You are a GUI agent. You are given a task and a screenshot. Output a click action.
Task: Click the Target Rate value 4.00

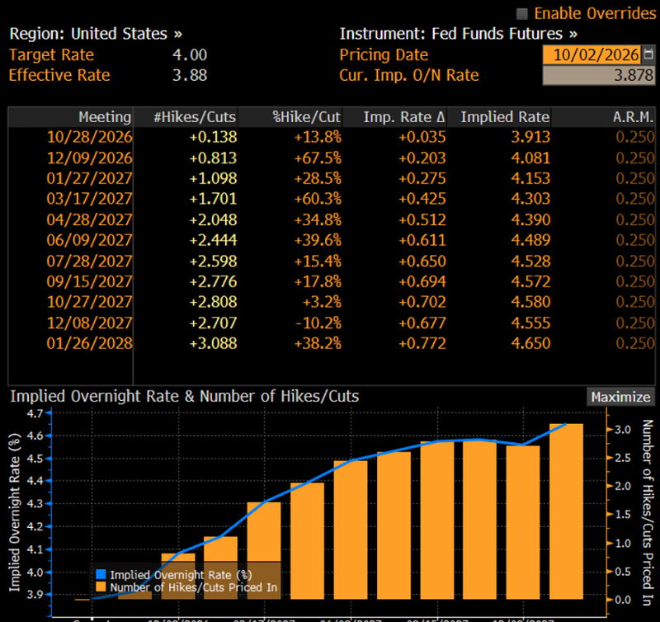tap(190, 54)
